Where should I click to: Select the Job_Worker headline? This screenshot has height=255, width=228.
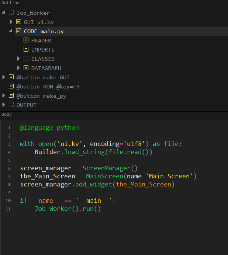[x=33, y=13]
